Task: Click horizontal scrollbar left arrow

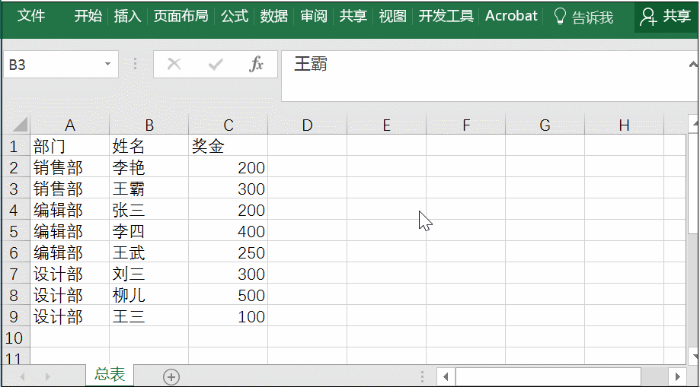Action: pos(446,377)
